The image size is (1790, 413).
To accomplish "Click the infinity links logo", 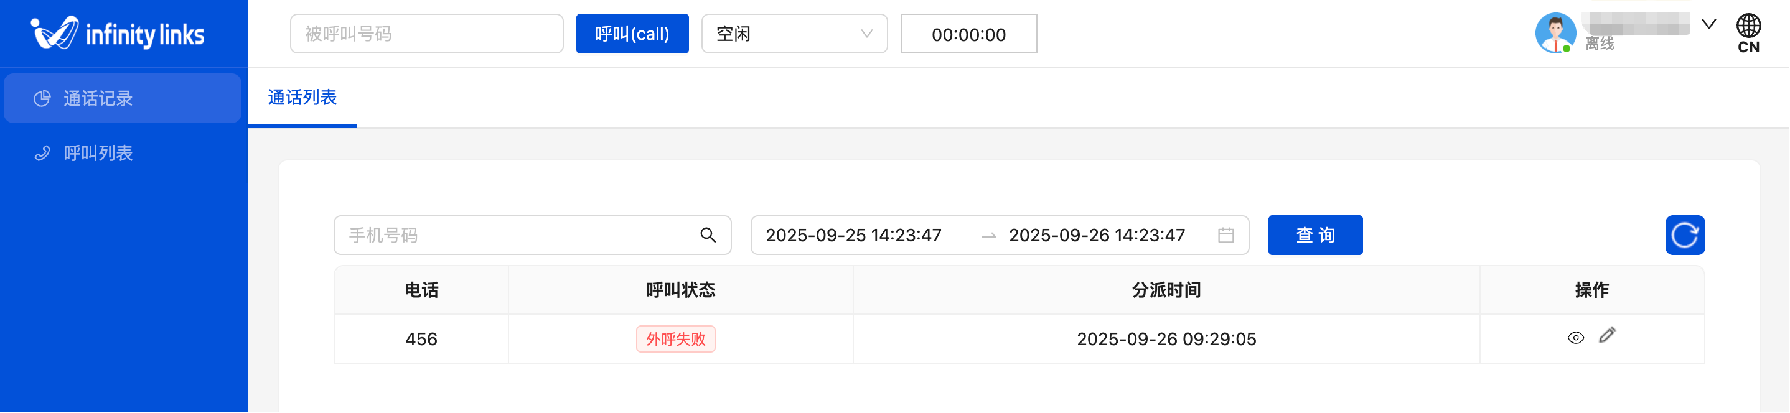I will pos(118,34).
